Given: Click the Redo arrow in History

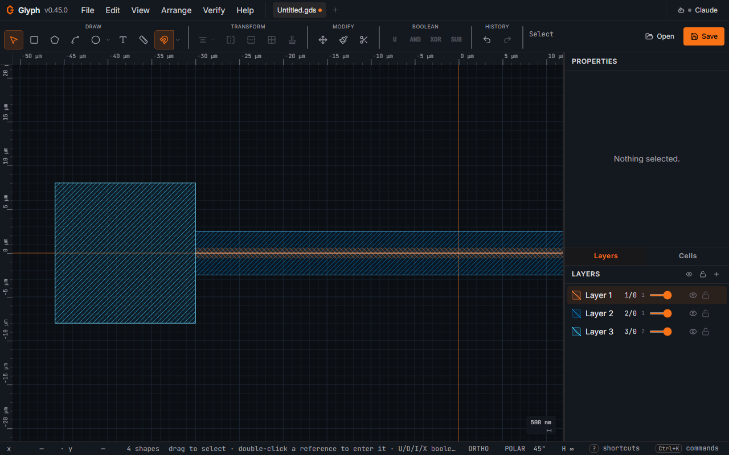Looking at the screenshot, I should point(507,40).
